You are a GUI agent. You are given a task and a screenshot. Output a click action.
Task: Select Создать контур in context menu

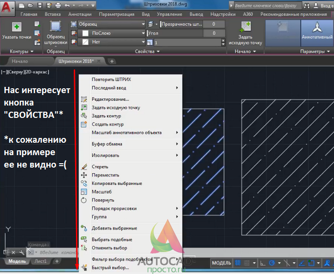point(131,124)
